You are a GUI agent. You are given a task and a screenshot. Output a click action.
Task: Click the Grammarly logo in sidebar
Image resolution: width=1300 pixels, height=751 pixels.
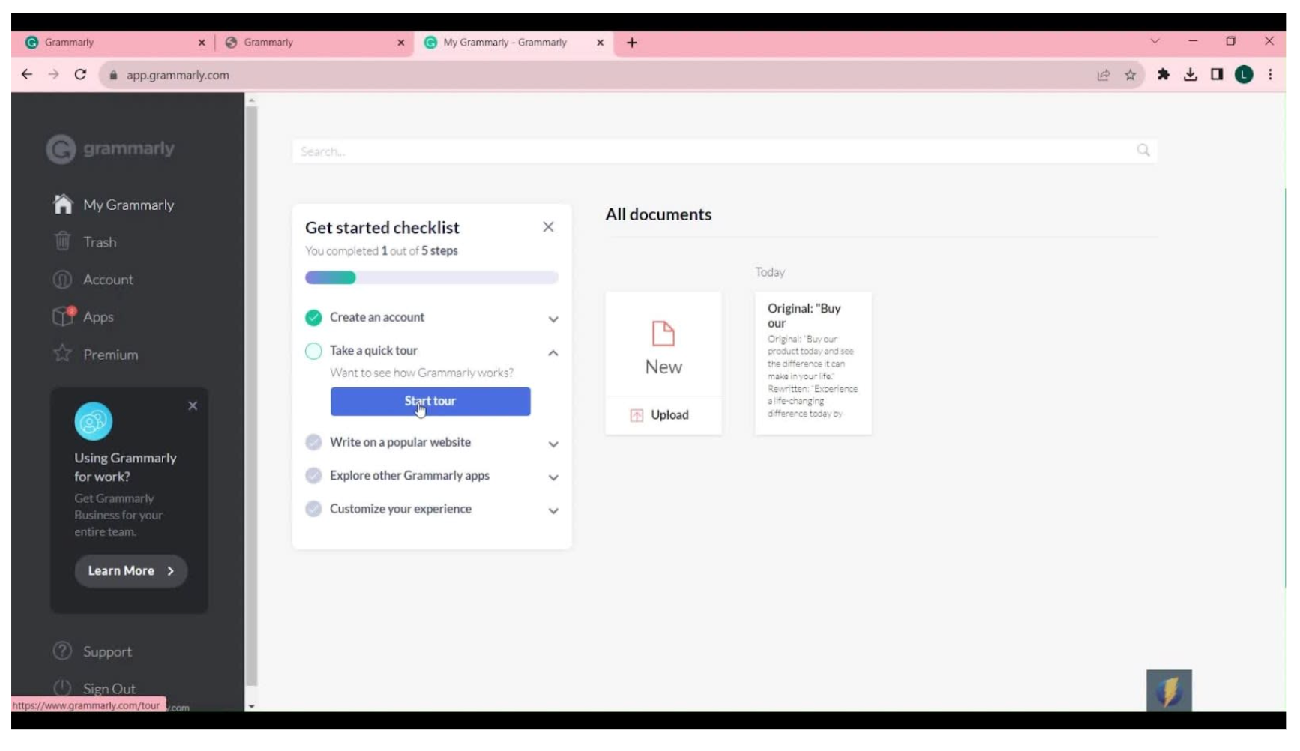coord(110,149)
